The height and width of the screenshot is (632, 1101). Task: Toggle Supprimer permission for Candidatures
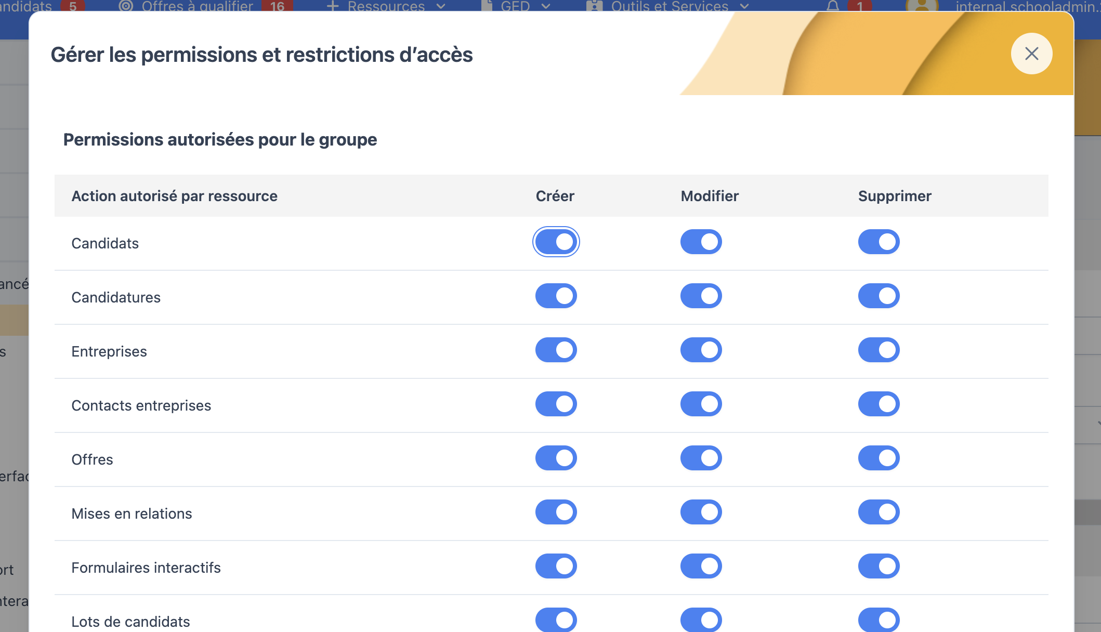click(879, 296)
